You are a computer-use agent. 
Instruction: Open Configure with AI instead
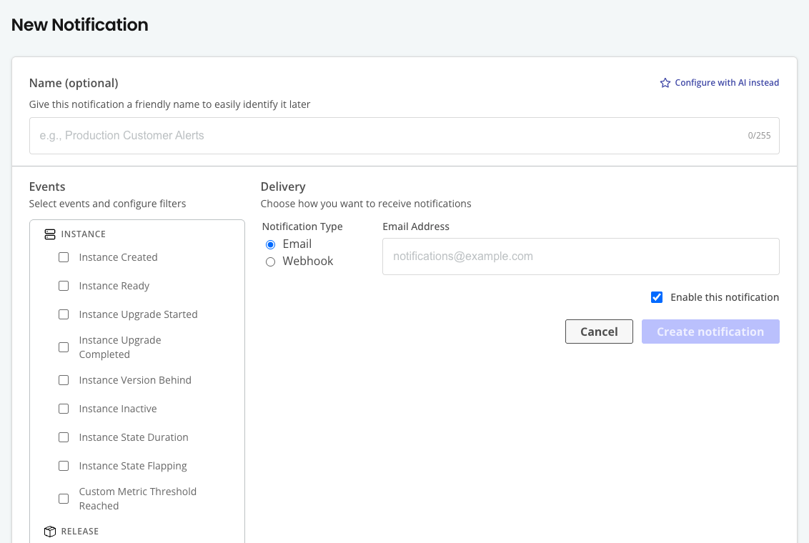click(x=726, y=83)
